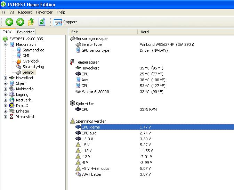The height and width of the screenshot is (190, 234).
Task: Open the Rapport menu in menu bar
Action: point(25,12)
